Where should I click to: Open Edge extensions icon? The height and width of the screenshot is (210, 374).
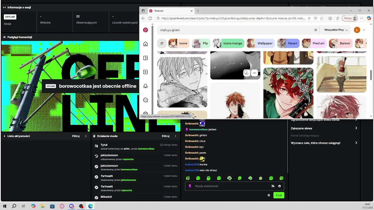(x=330, y=18)
